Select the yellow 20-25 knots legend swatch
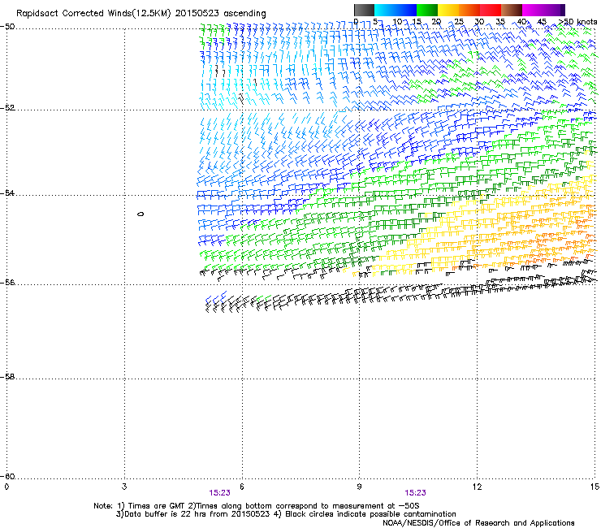The image size is (601, 528). [x=448, y=10]
